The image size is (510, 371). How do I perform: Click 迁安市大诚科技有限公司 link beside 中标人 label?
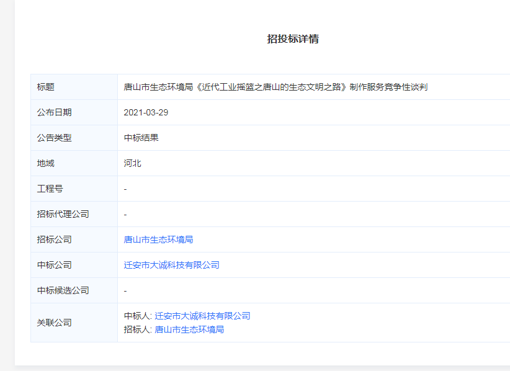click(202, 316)
